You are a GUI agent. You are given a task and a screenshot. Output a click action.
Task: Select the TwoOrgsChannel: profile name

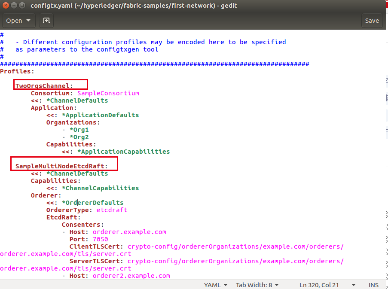[x=44, y=86]
